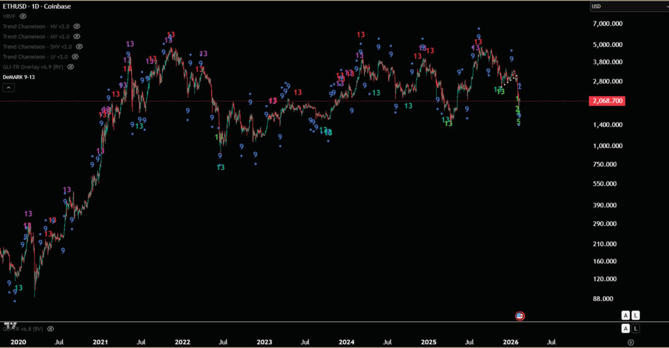
Task: Select the GLI-TR Overlay v6.9 (RV) label
Action: [33, 67]
